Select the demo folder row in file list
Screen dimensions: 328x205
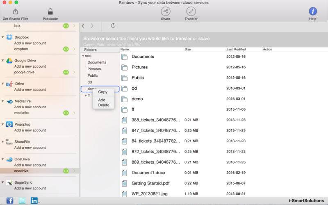click(x=224, y=99)
